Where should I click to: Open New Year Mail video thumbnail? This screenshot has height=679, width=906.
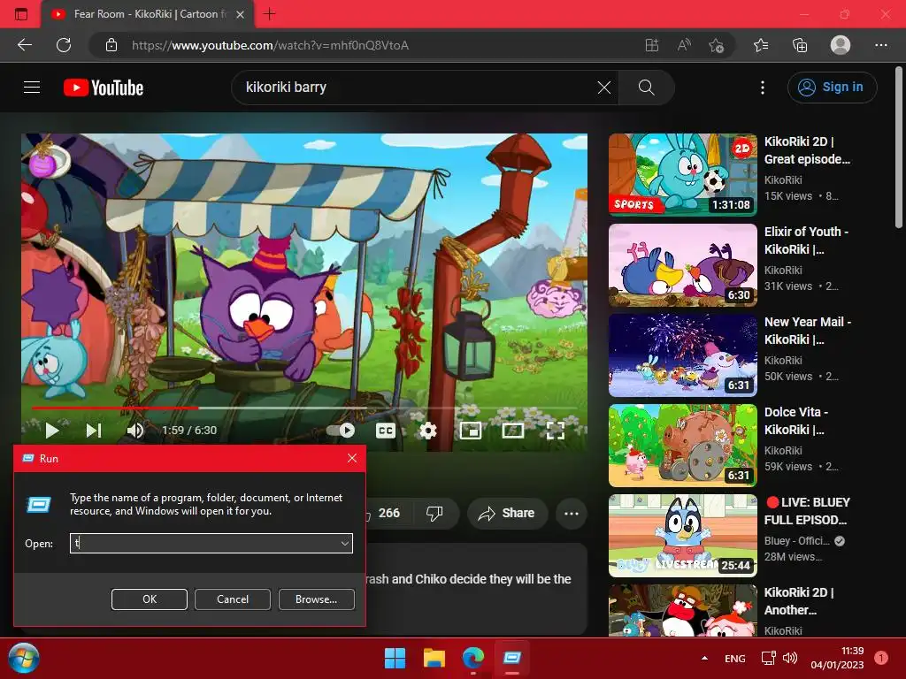point(682,355)
